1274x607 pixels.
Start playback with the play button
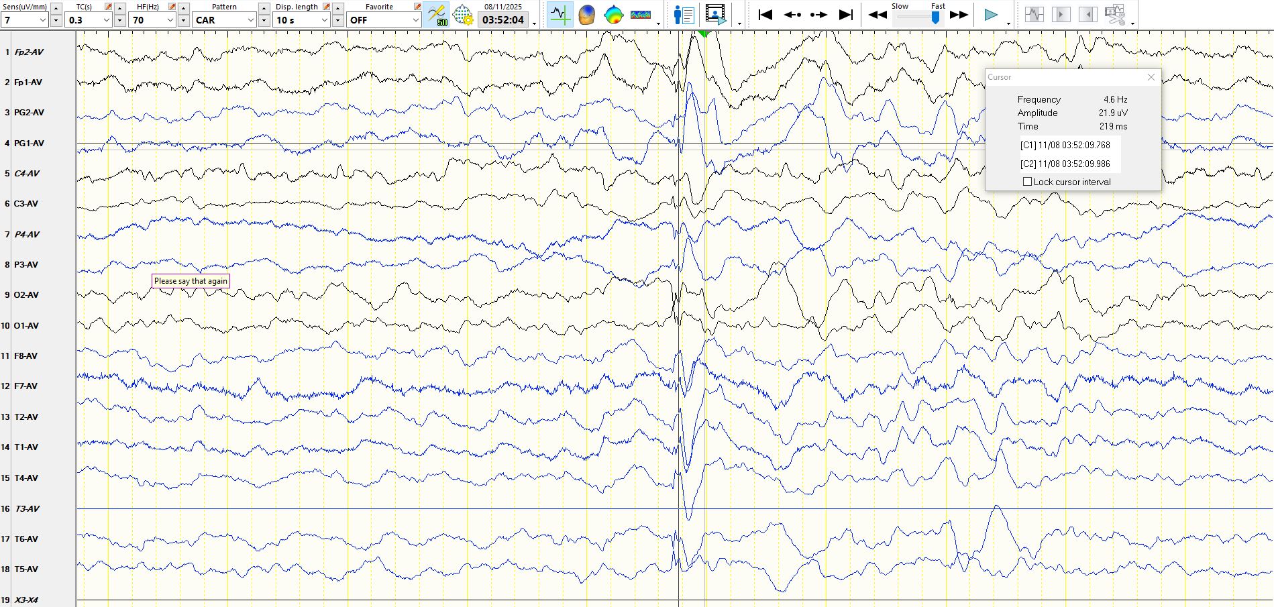pyautogui.click(x=990, y=15)
